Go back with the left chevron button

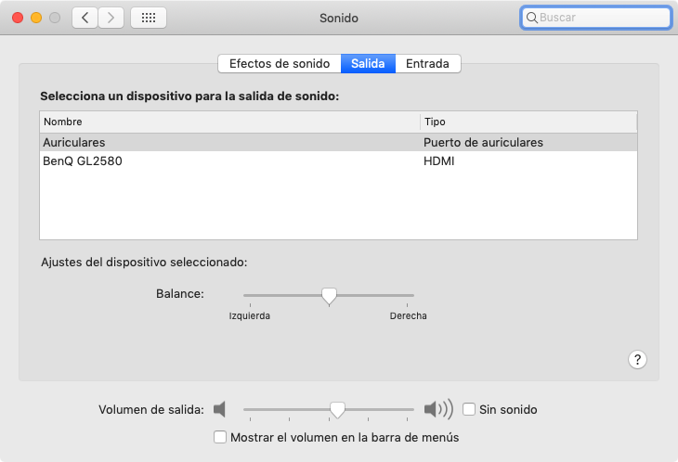point(85,18)
